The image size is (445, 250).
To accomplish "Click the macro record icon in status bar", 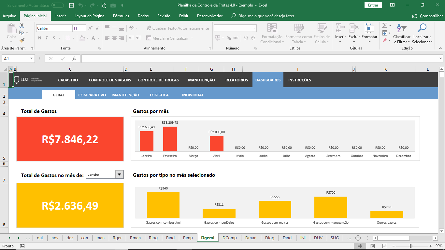I will (22, 246).
